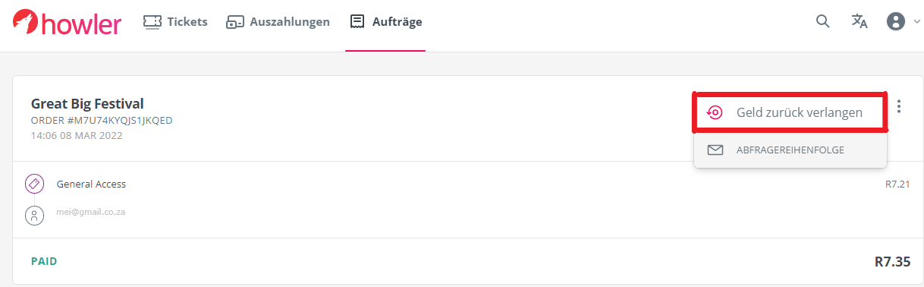This screenshot has width=924, height=287.
Task: Select Geld zurück verlangen menu entry
Action: pyautogui.click(x=790, y=112)
